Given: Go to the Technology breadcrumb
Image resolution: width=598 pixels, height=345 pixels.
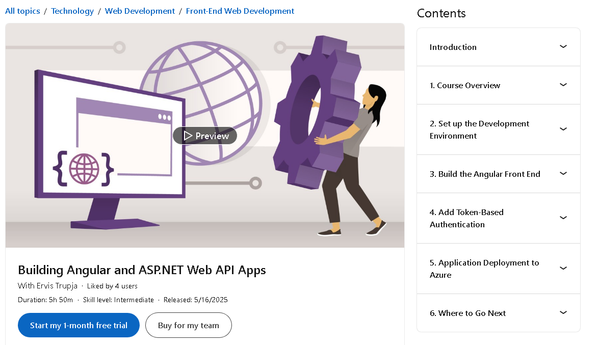Looking at the screenshot, I should pos(72,11).
